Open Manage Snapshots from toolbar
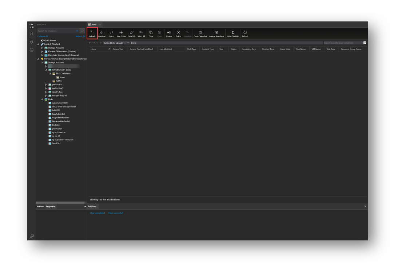The image size is (398, 268). pyautogui.click(x=216, y=33)
